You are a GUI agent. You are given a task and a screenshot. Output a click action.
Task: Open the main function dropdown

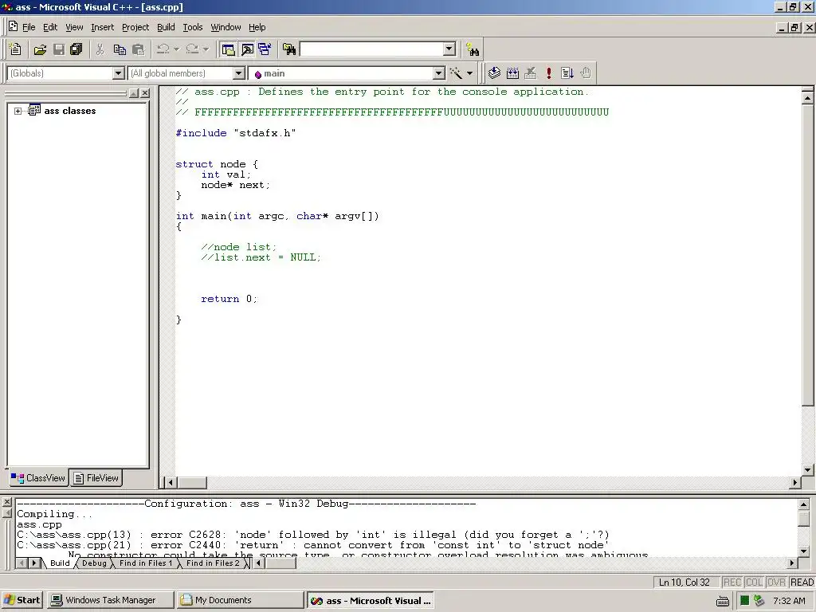click(x=439, y=73)
